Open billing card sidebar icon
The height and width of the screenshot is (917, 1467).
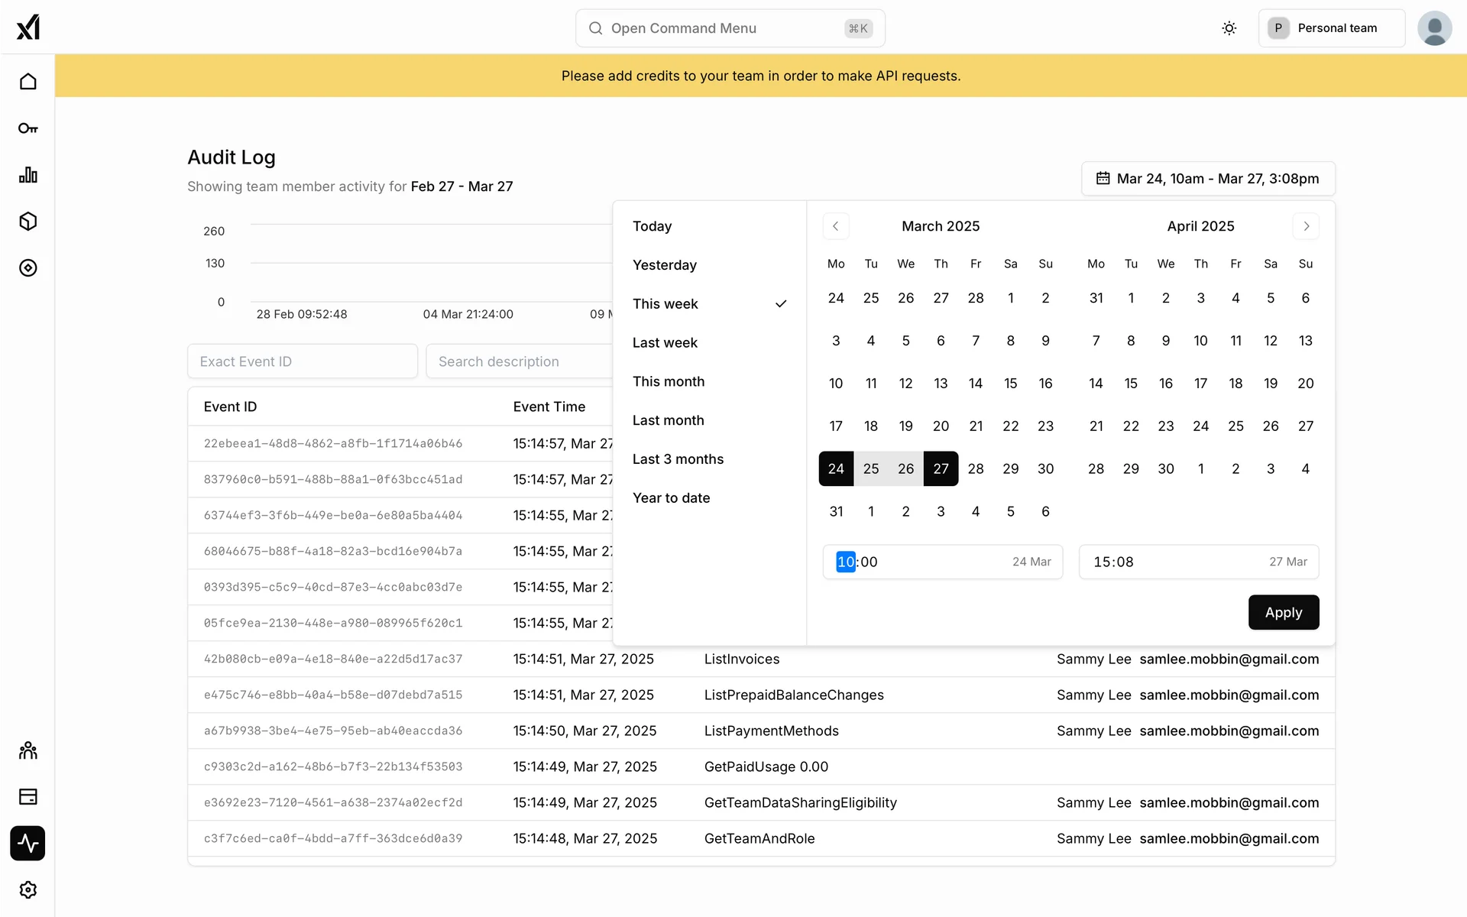(x=28, y=797)
